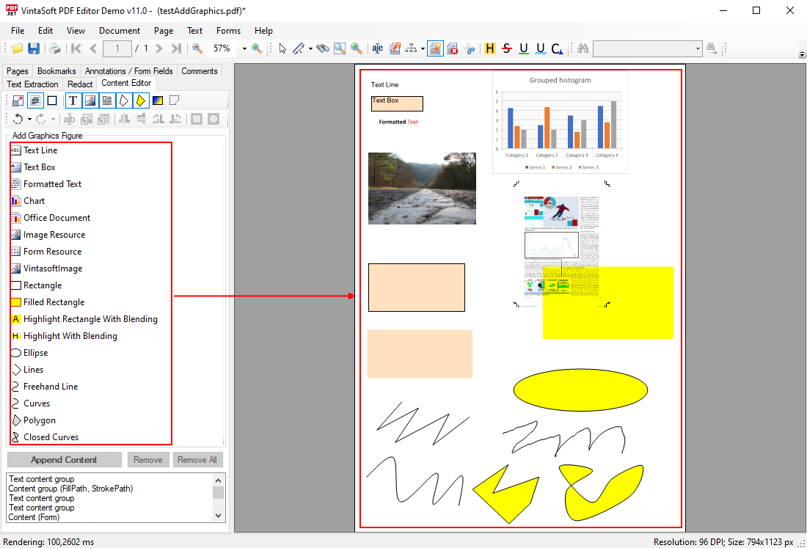The height and width of the screenshot is (548, 807).
Task: Toggle the image content filter button
Action: tap(90, 101)
